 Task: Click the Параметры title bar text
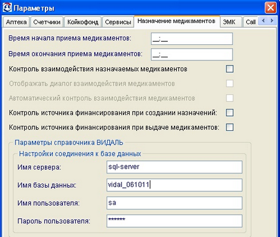[34, 8]
